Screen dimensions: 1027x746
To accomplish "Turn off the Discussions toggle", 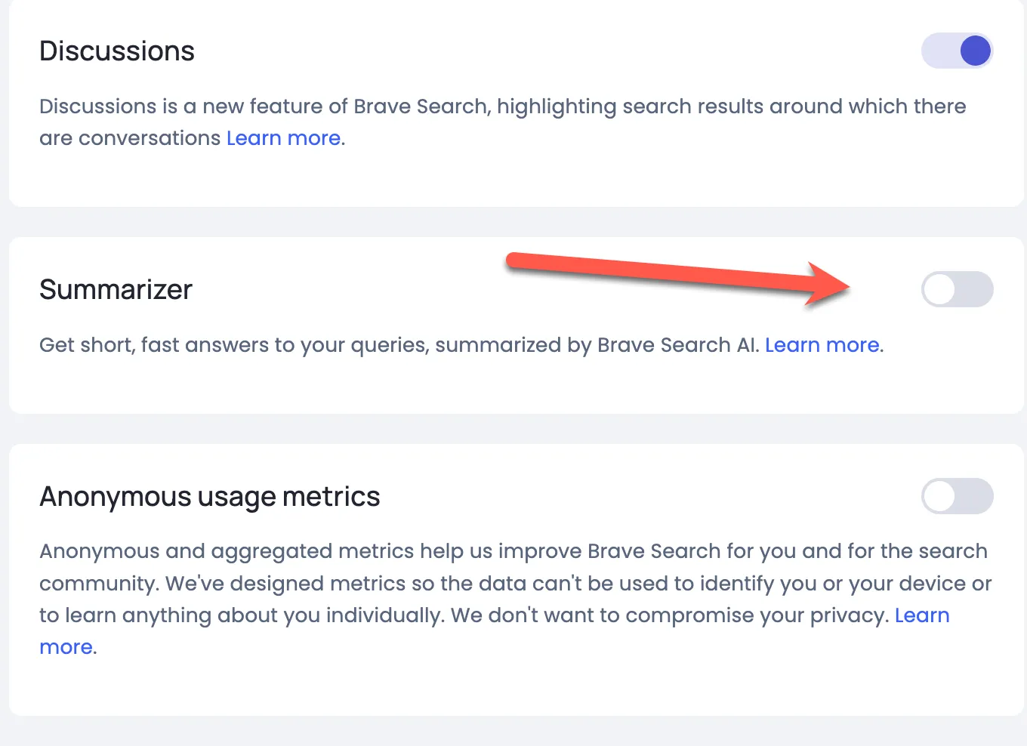I will coord(957,51).
